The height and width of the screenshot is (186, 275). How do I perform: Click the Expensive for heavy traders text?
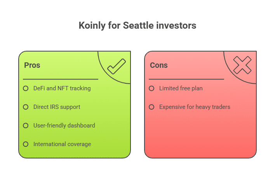(x=195, y=107)
